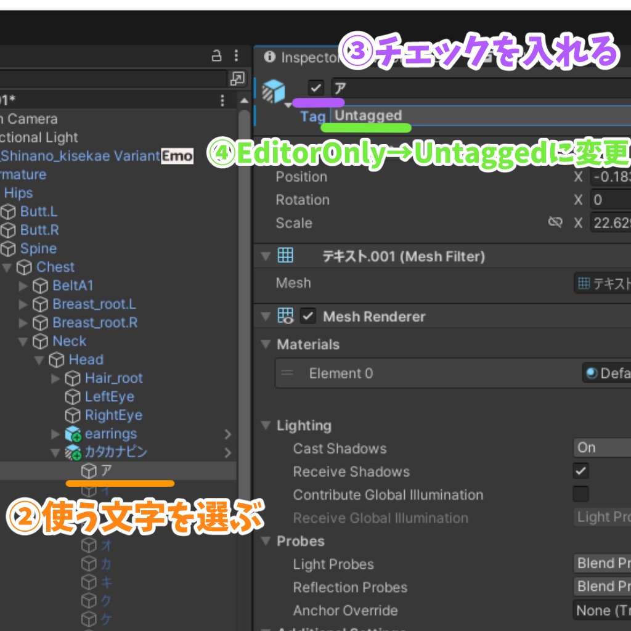Screen dimensions: 631x631
Task: Click the Chest cube icon
Action: pos(24,267)
